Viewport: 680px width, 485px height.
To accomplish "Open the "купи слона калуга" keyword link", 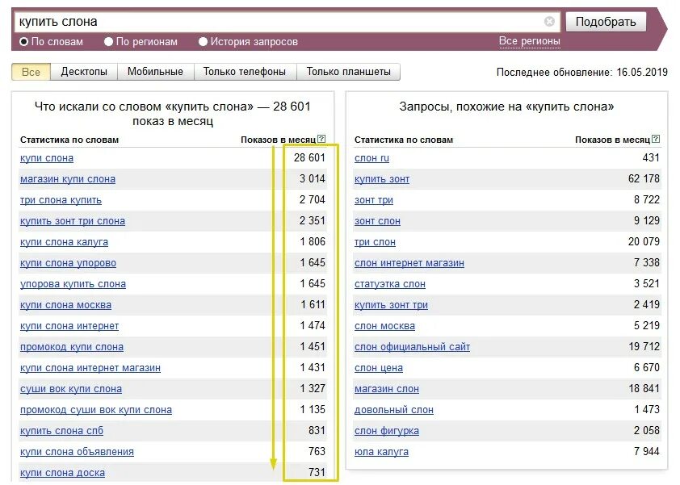I will pyautogui.click(x=64, y=242).
